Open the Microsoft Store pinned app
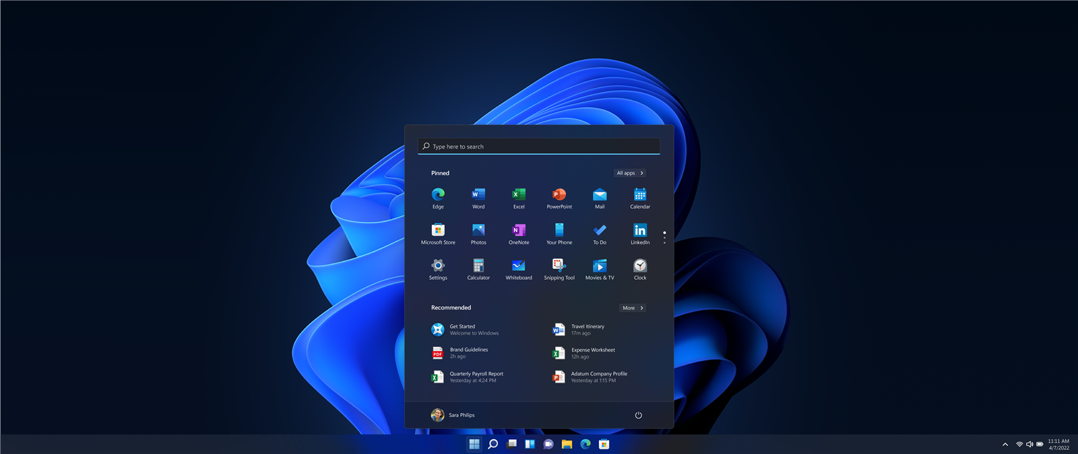The image size is (1078, 454). coord(438,231)
